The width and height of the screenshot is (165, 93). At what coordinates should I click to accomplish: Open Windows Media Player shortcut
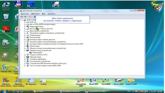(x=6, y=57)
